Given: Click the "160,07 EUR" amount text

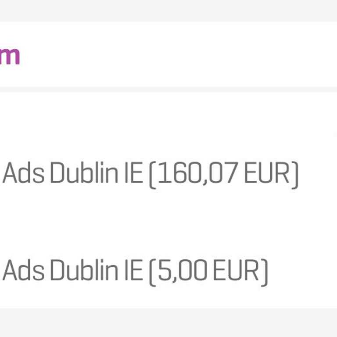Looking at the screenshot, I should 223,174.
